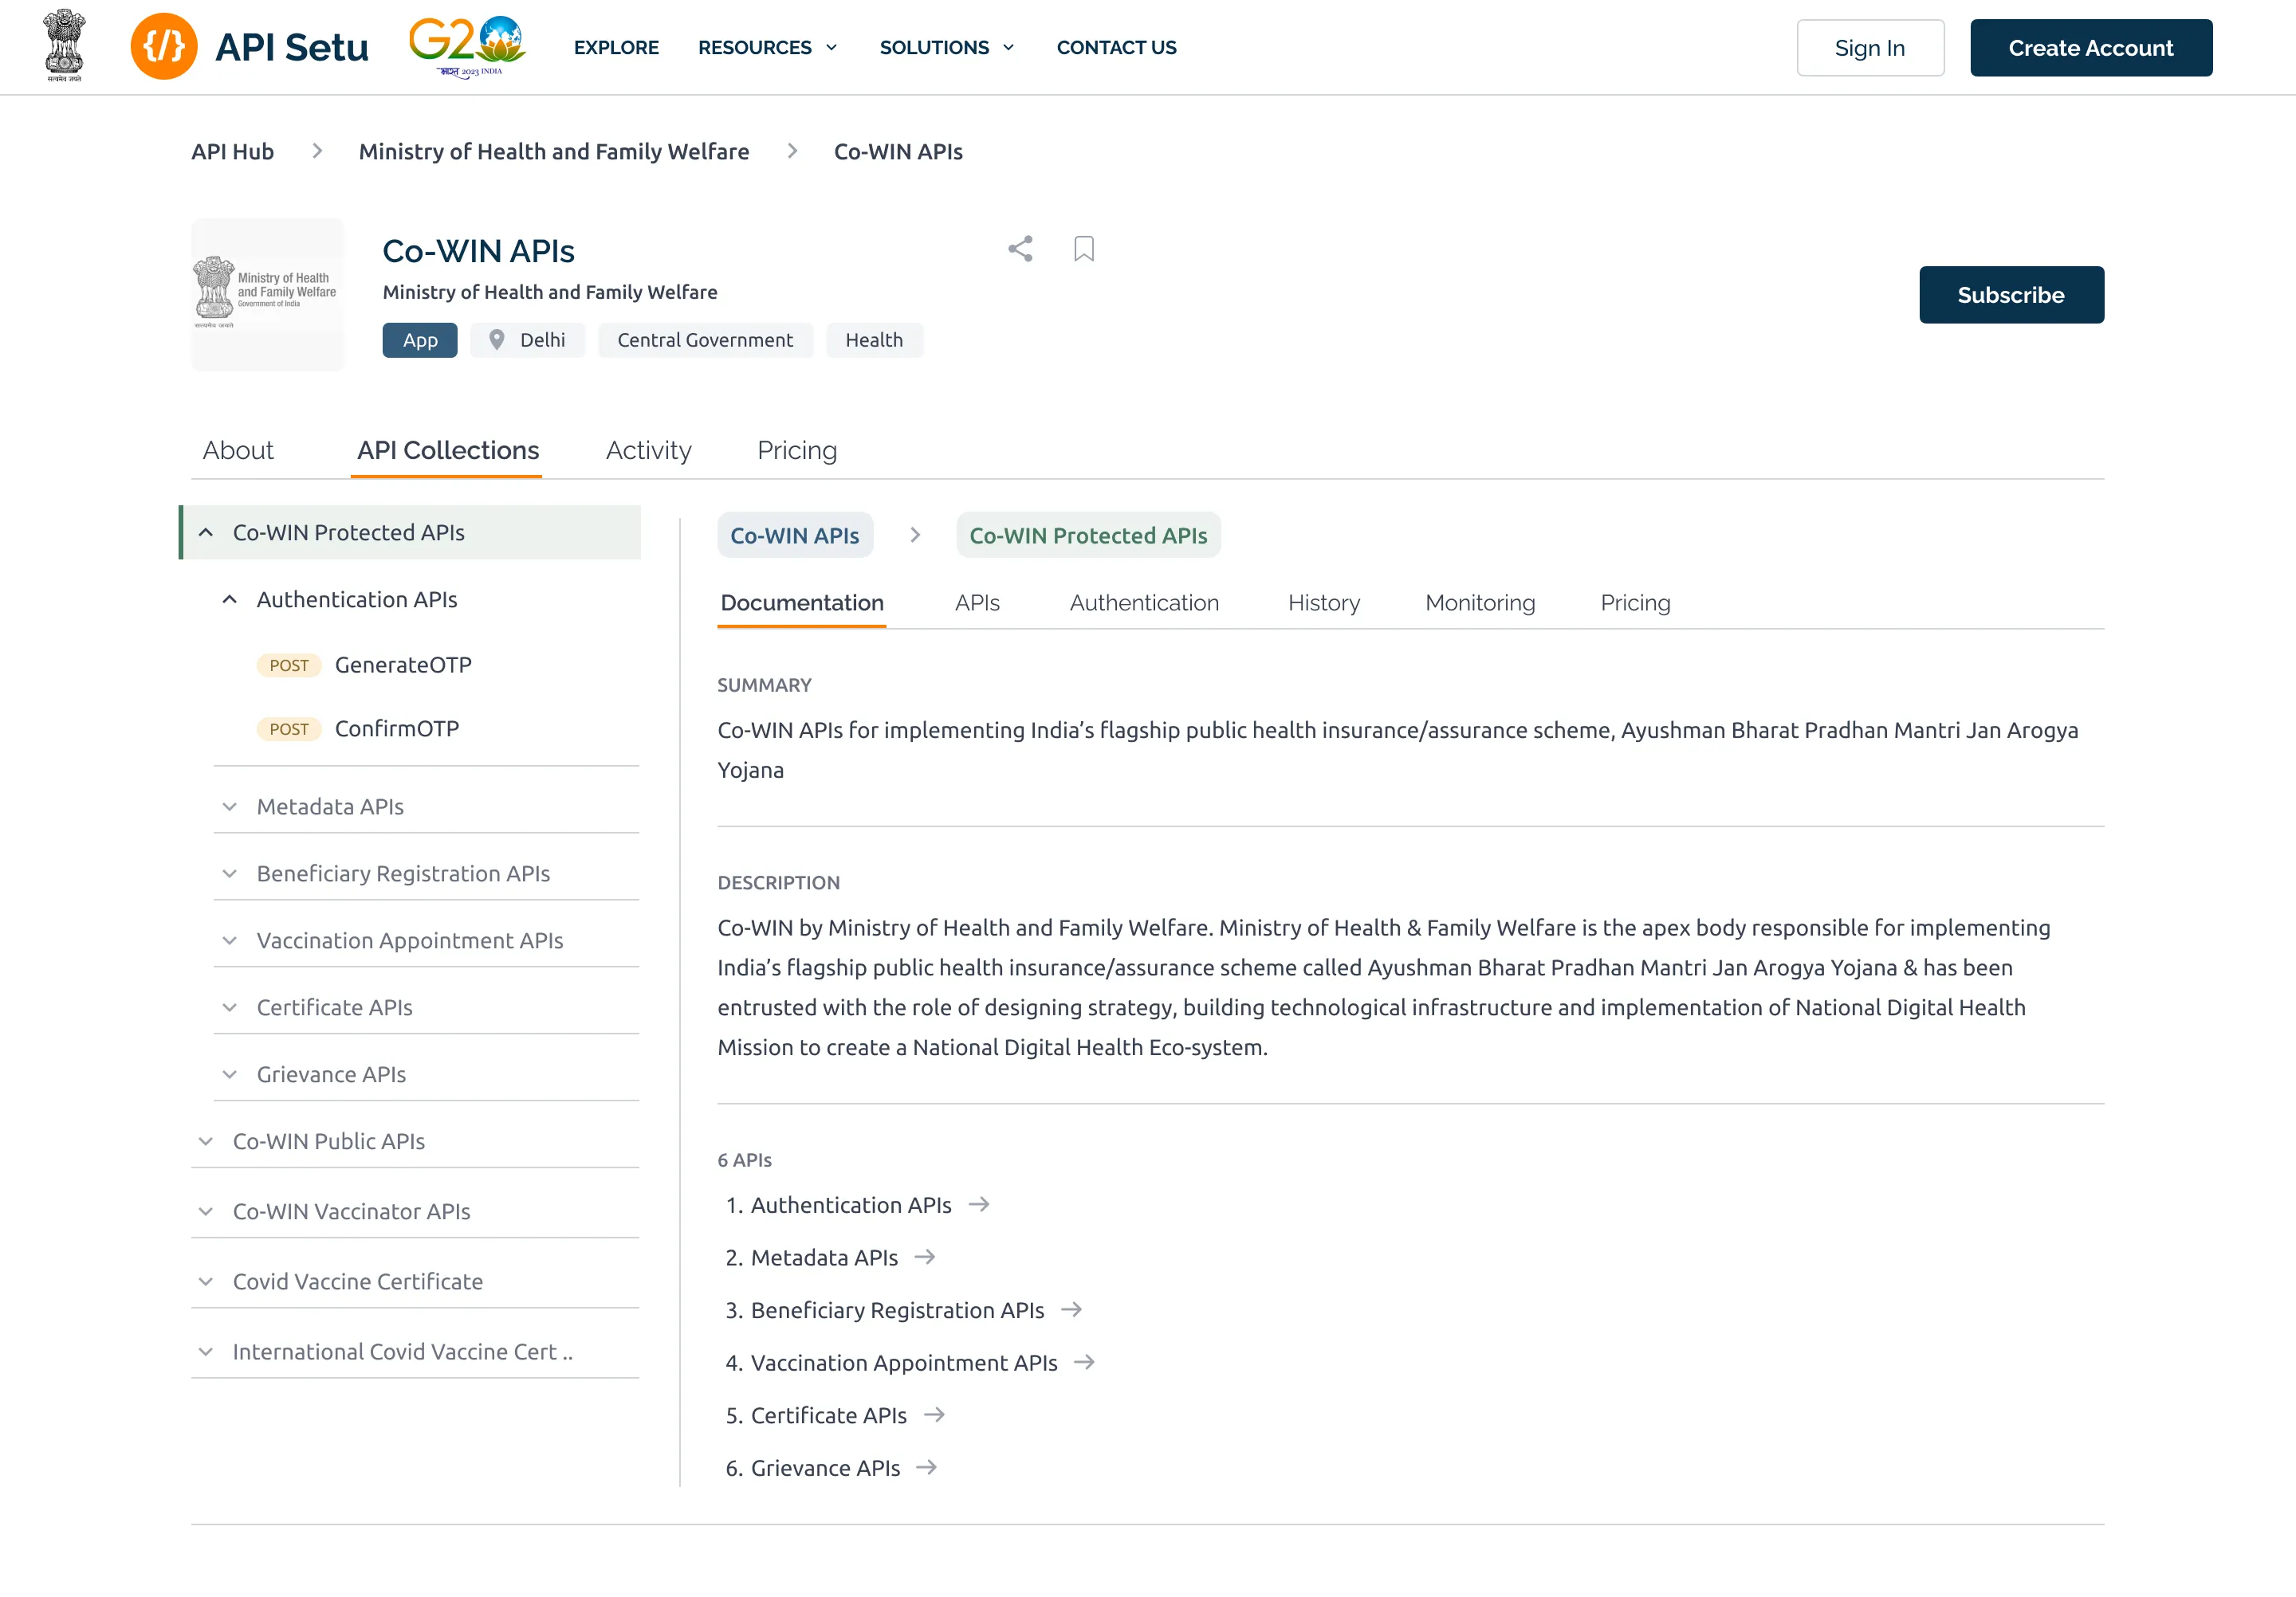Click the API Setu orange logo
The image size is (2296, 1597).
tap(164, 47)
